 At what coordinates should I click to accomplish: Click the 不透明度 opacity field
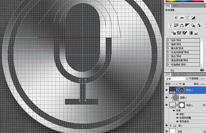pos(203,79)
